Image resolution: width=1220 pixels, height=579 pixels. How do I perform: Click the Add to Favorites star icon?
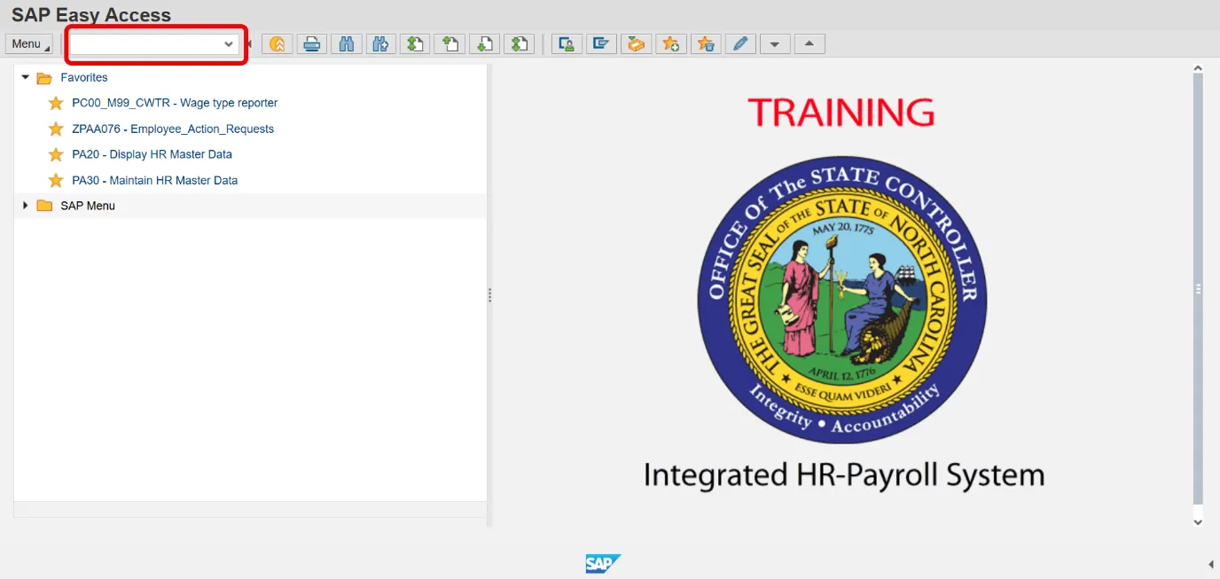(x=671, y=43)
